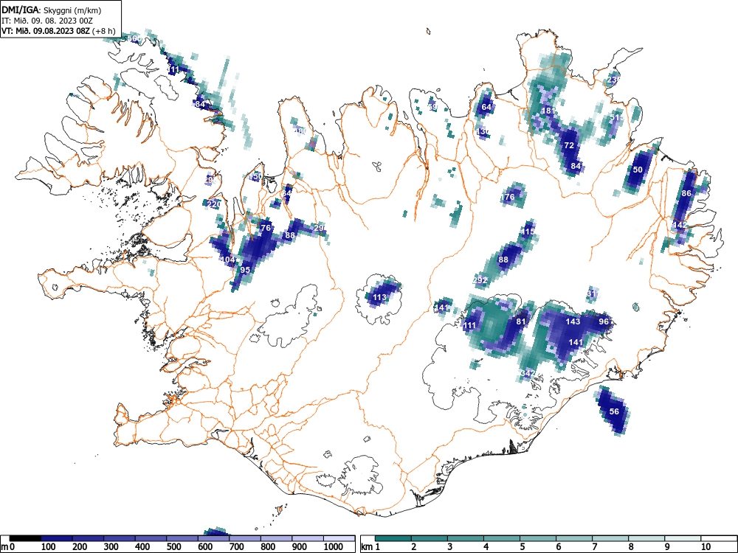
Task: Click visibility value '86' on the east coast
Action: coord(686,192)
